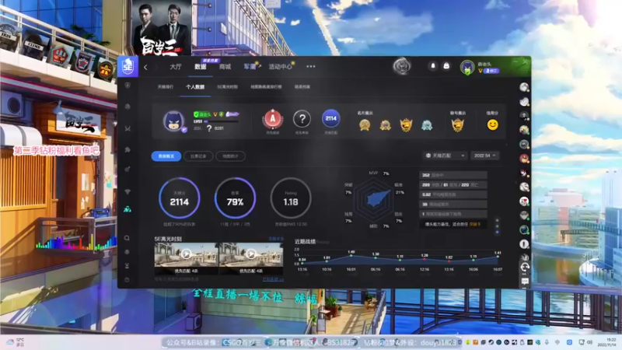This screenshot has height=350, width=622.
Task: Click the 2114 ladder score circle
Action: pos(180,198)
